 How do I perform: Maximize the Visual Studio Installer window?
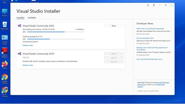(x=166, y=5)
